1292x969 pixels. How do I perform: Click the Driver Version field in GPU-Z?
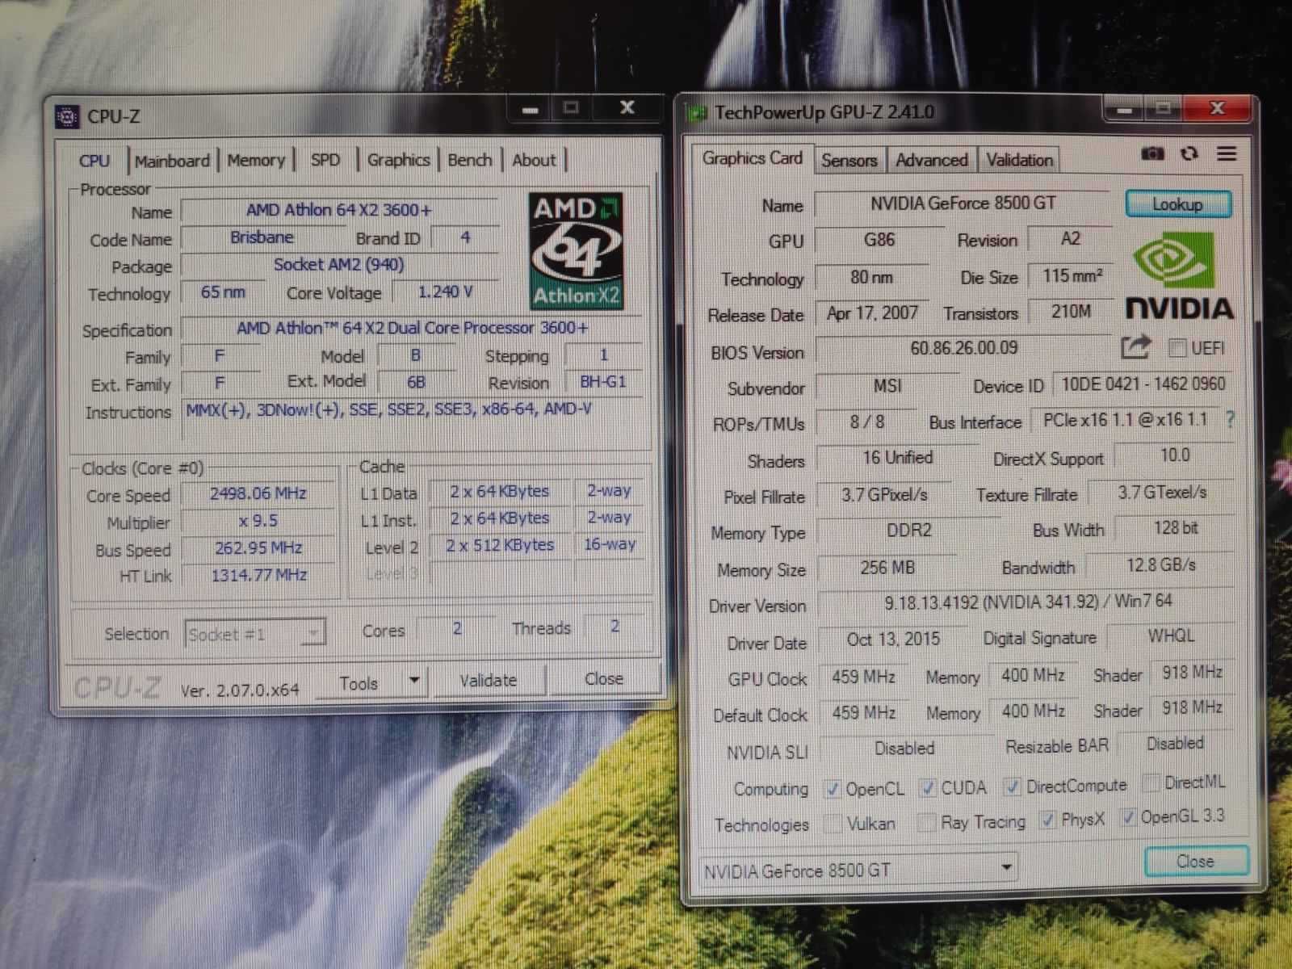pyautogui.click(x=1026, y=602)
